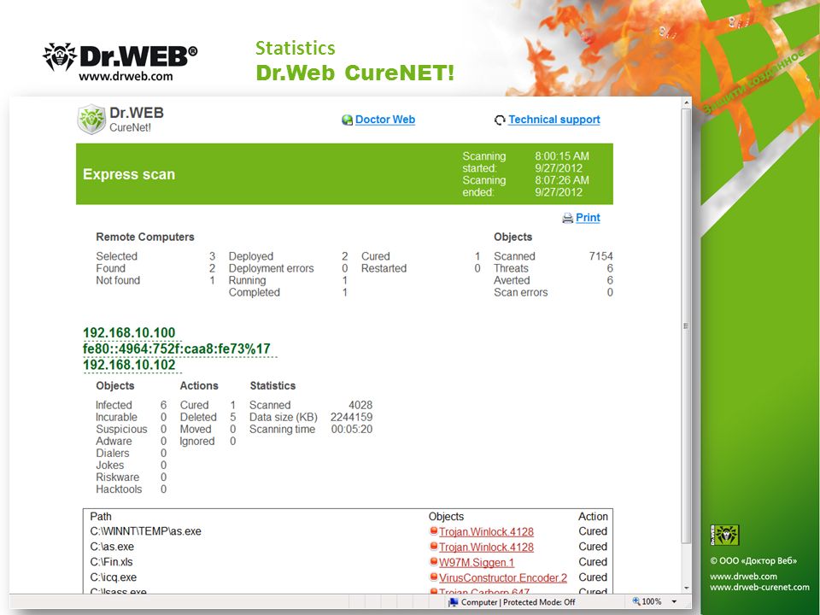Click the Deleted actions label

point(198,418)
